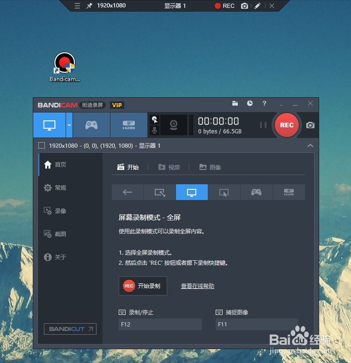Click the VIP badge in title bar
351x363 pixels.
(117, 105)
